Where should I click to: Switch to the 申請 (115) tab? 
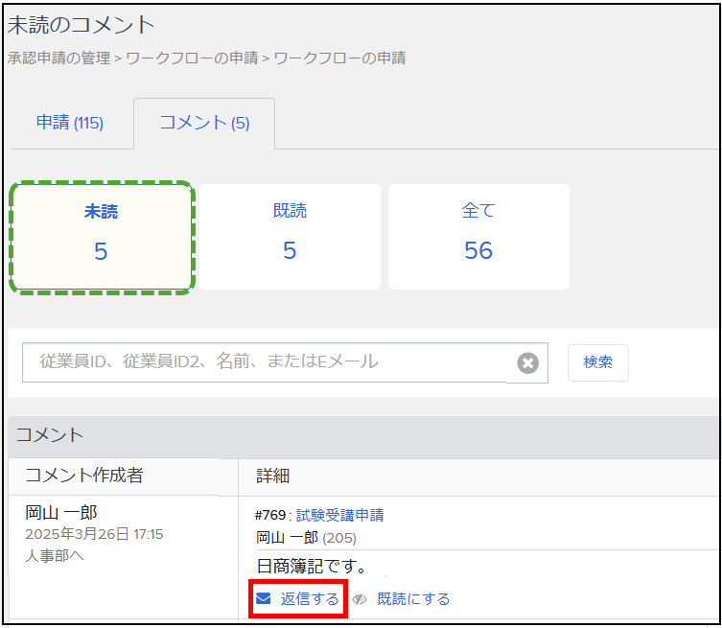coord(70,123)
